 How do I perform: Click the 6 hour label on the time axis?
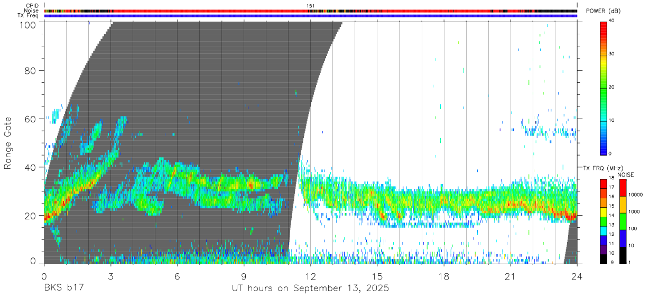[178, 276]
